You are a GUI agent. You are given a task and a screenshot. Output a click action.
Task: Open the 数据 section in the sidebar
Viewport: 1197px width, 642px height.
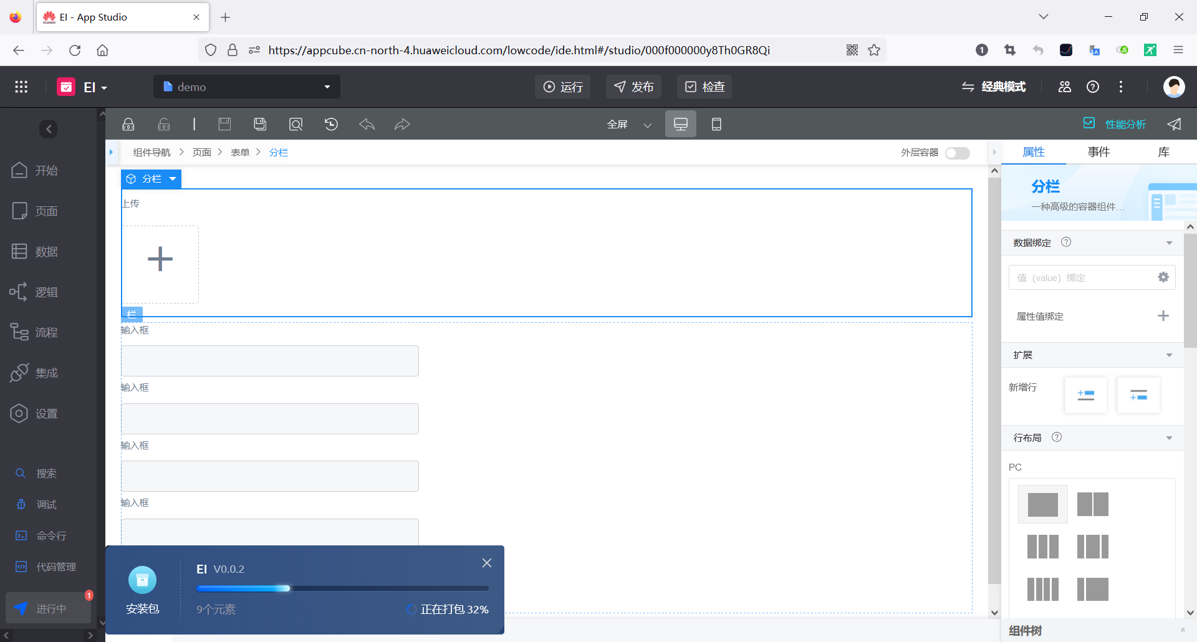coord(35,251)
